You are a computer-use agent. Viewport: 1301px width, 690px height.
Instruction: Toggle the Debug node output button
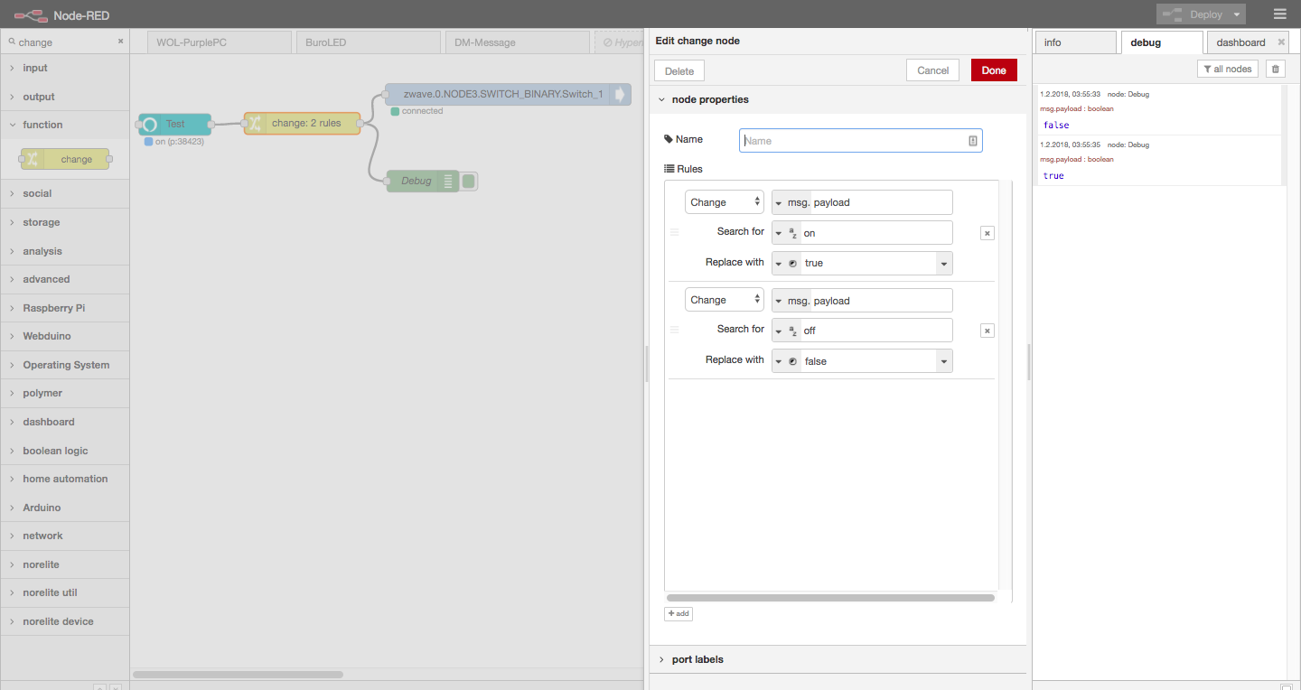pos(469,181)
